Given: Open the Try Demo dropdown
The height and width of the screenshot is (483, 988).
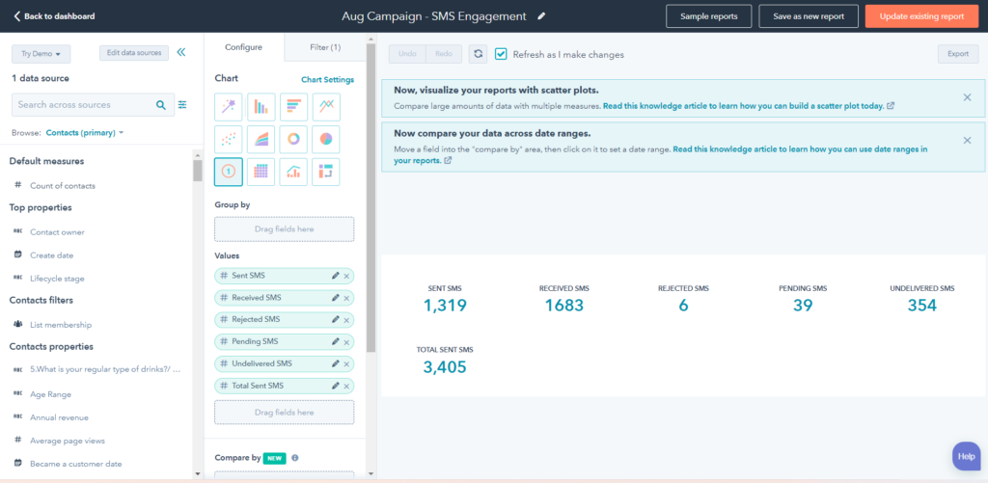Looking at the screenshot, I should 41,54.
